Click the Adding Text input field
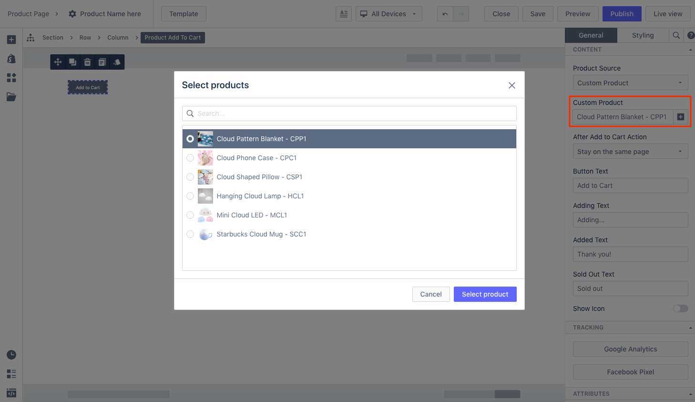The image size is (695, 402). tap(630, 220)
